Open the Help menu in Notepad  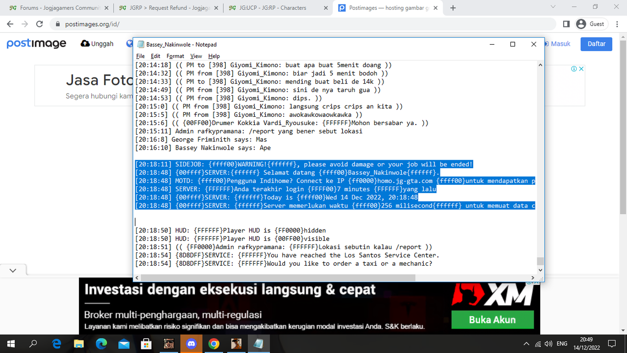[214, 56]
